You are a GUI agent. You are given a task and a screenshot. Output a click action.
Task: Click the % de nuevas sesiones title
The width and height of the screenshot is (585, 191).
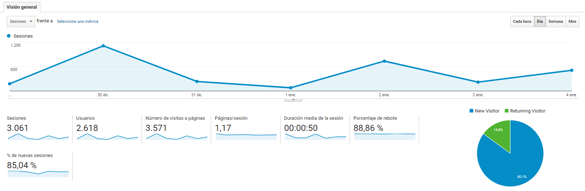[30, 156]
